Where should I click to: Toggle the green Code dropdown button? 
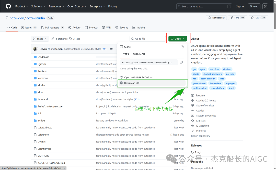click(x=178, y=39)
